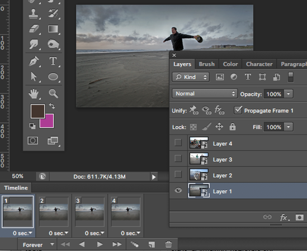Select the Smudge tool
This screenshot has width=307, height=251.
(34, 44)
